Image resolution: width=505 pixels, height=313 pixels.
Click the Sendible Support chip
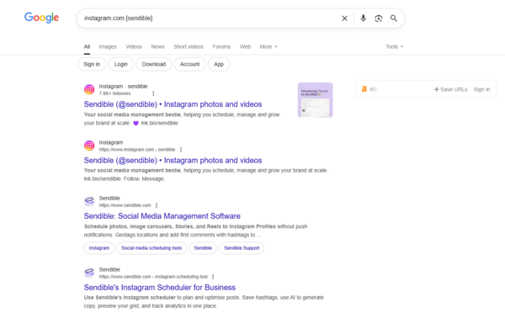(242, 248)
